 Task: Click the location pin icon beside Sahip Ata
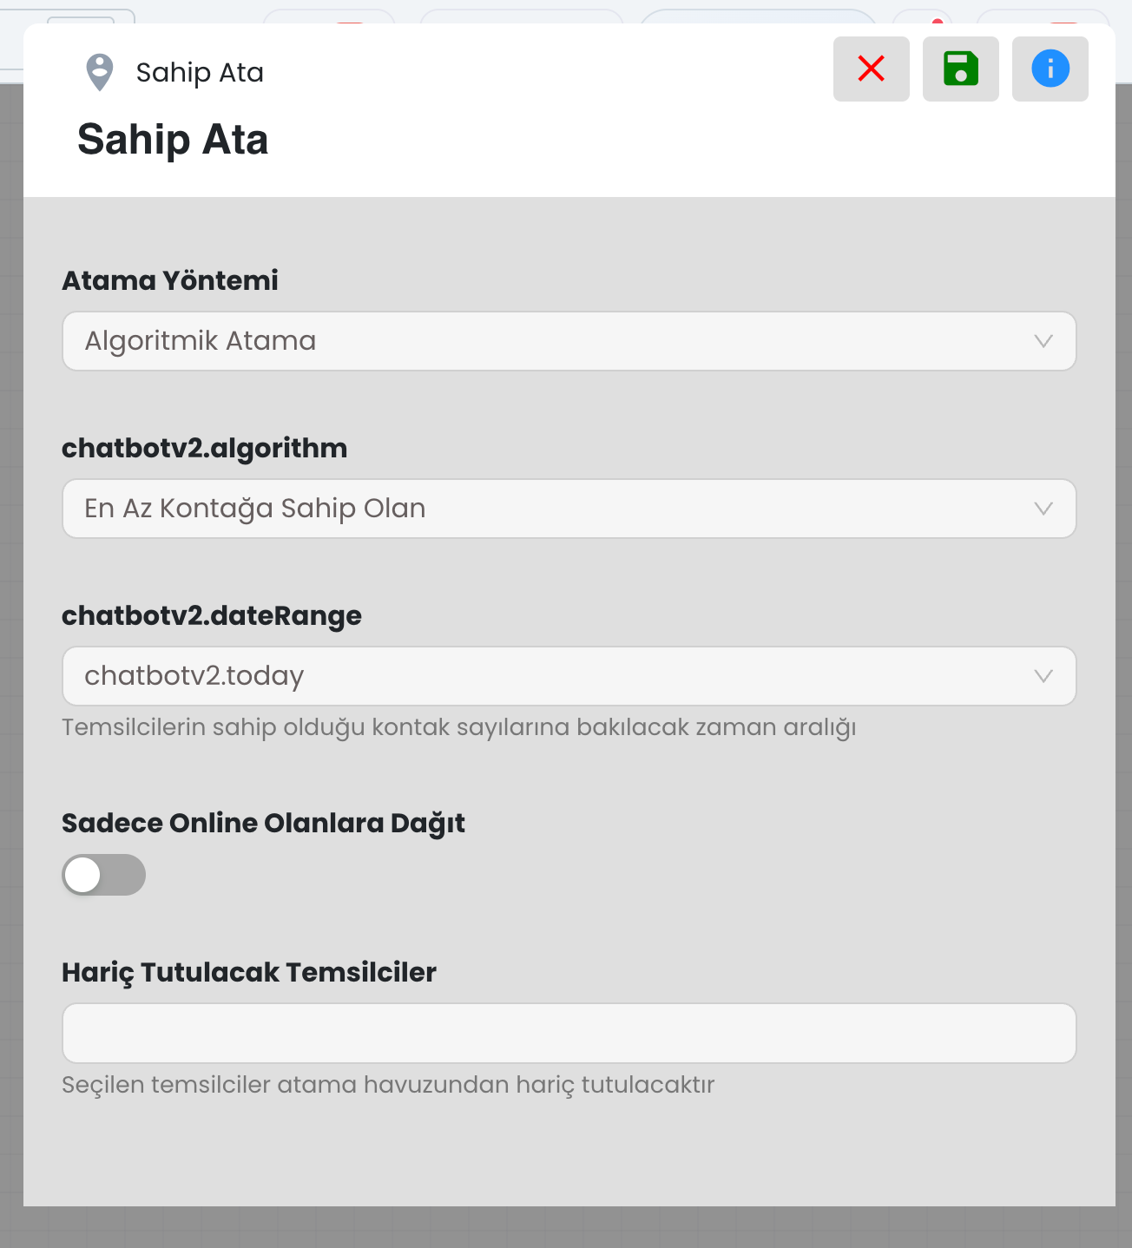100,72
